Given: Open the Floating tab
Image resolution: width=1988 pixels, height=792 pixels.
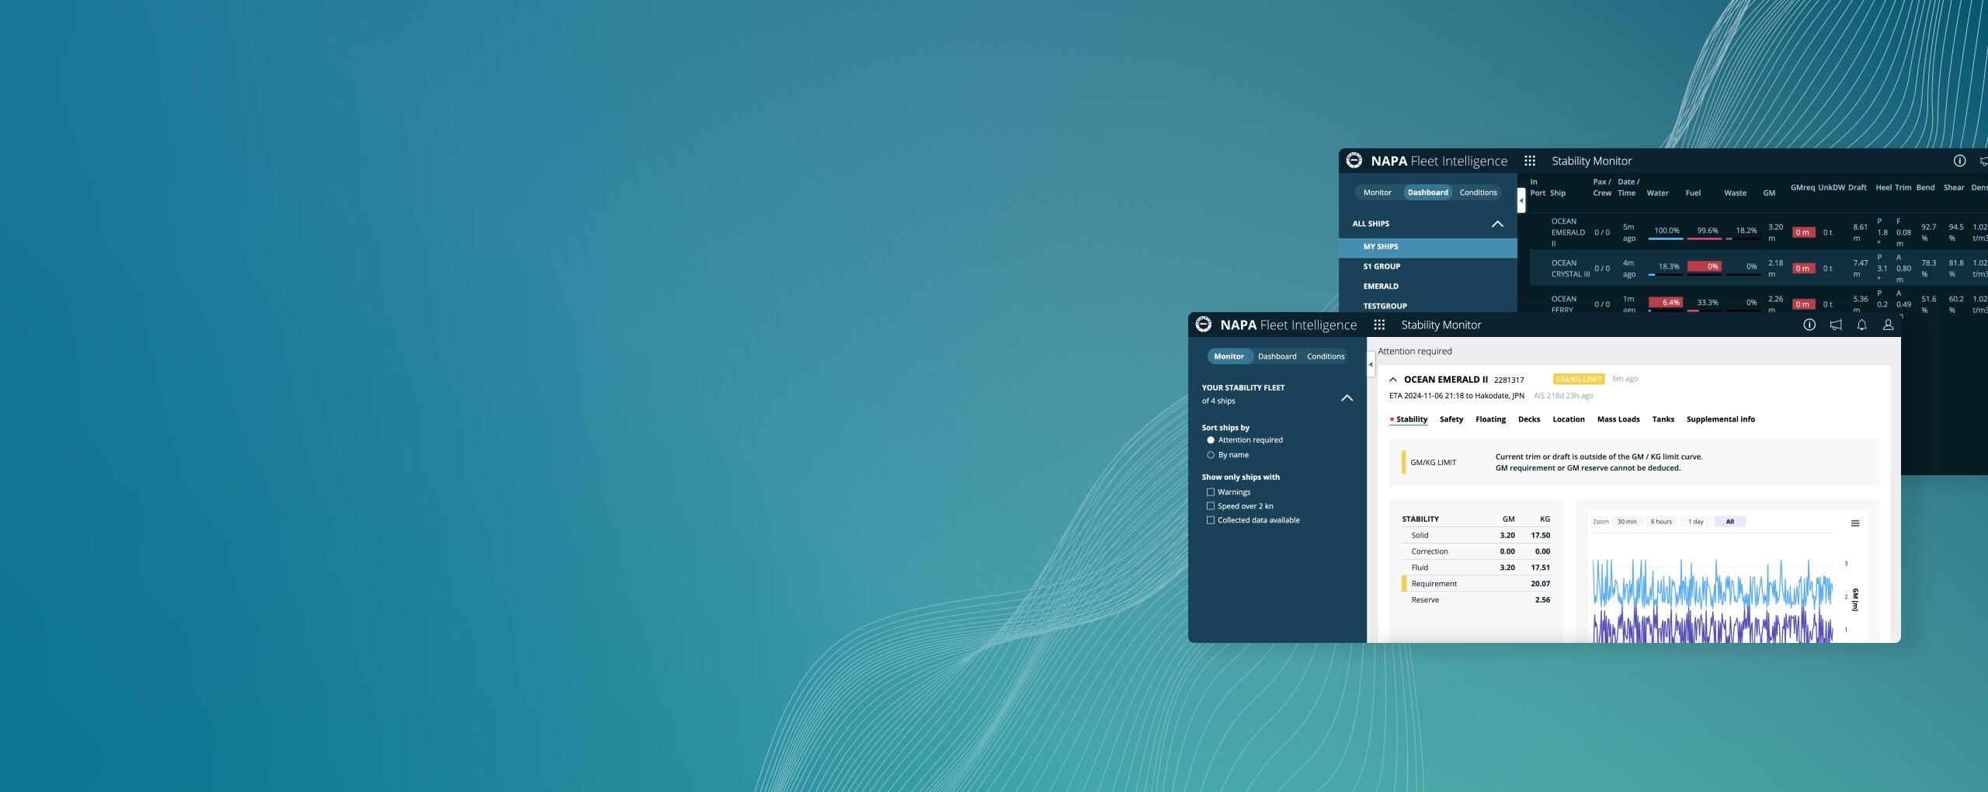Looking at the screenshot, I should 1490,419.
